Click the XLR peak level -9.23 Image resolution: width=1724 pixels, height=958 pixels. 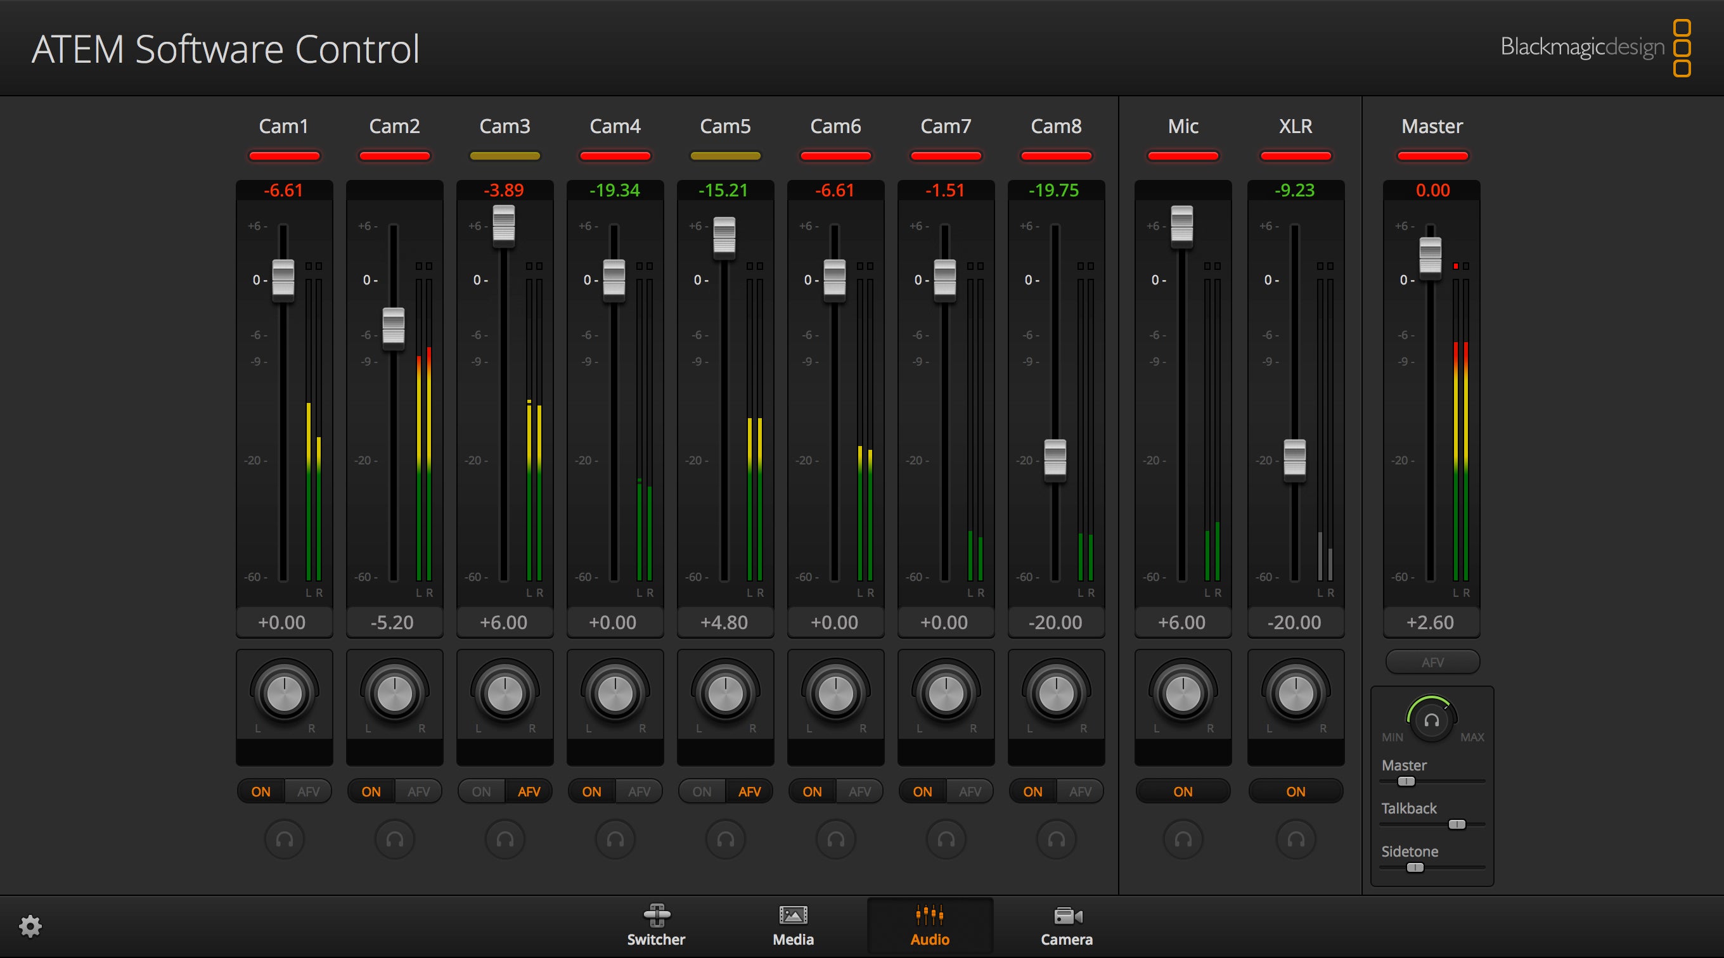(x=1294, y=191)
